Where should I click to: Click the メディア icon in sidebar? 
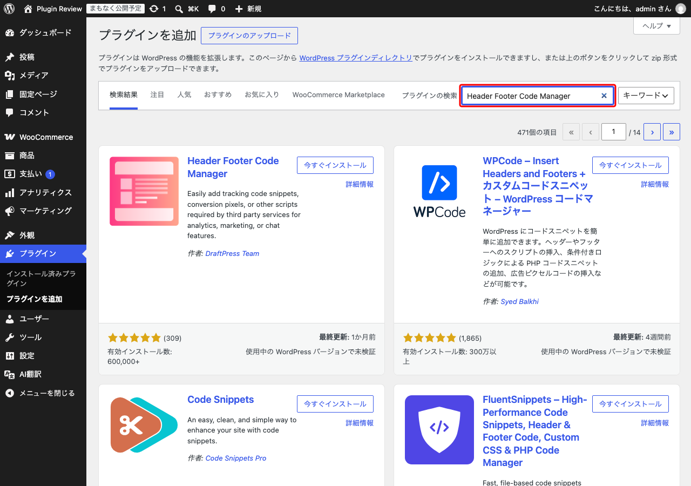[10, 76]
